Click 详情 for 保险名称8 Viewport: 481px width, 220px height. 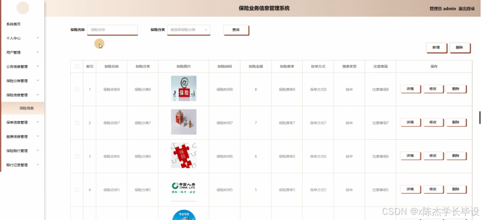click(410, 89)
